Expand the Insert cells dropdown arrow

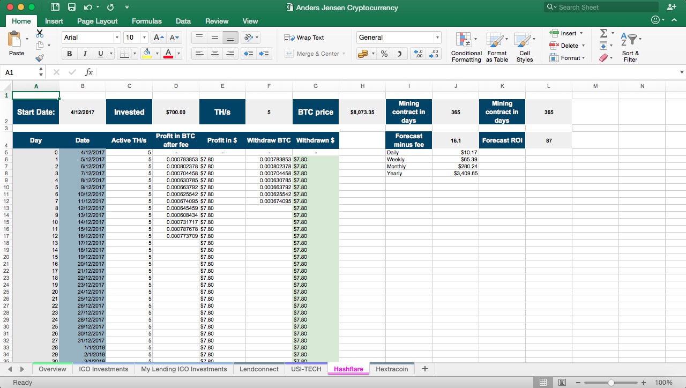[581, 33]
